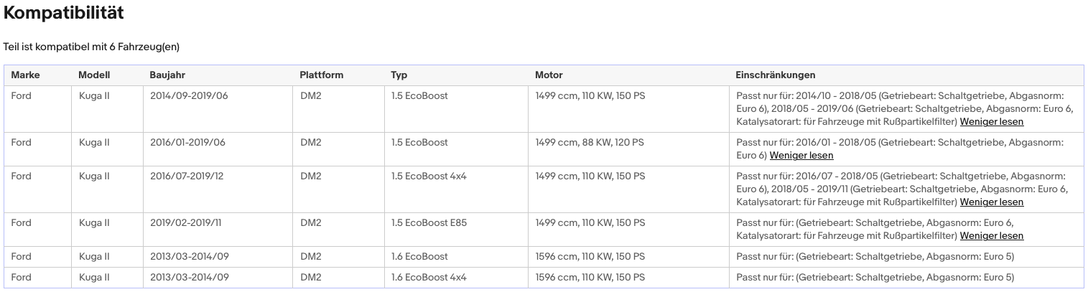
Task: Click the Kompatibilität heading
Action: tap(64, 13)
